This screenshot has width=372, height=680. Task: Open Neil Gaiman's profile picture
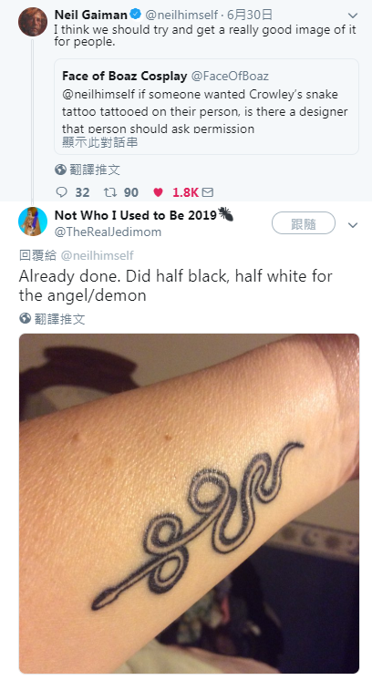pyautogui.click(x=33, y=22)
